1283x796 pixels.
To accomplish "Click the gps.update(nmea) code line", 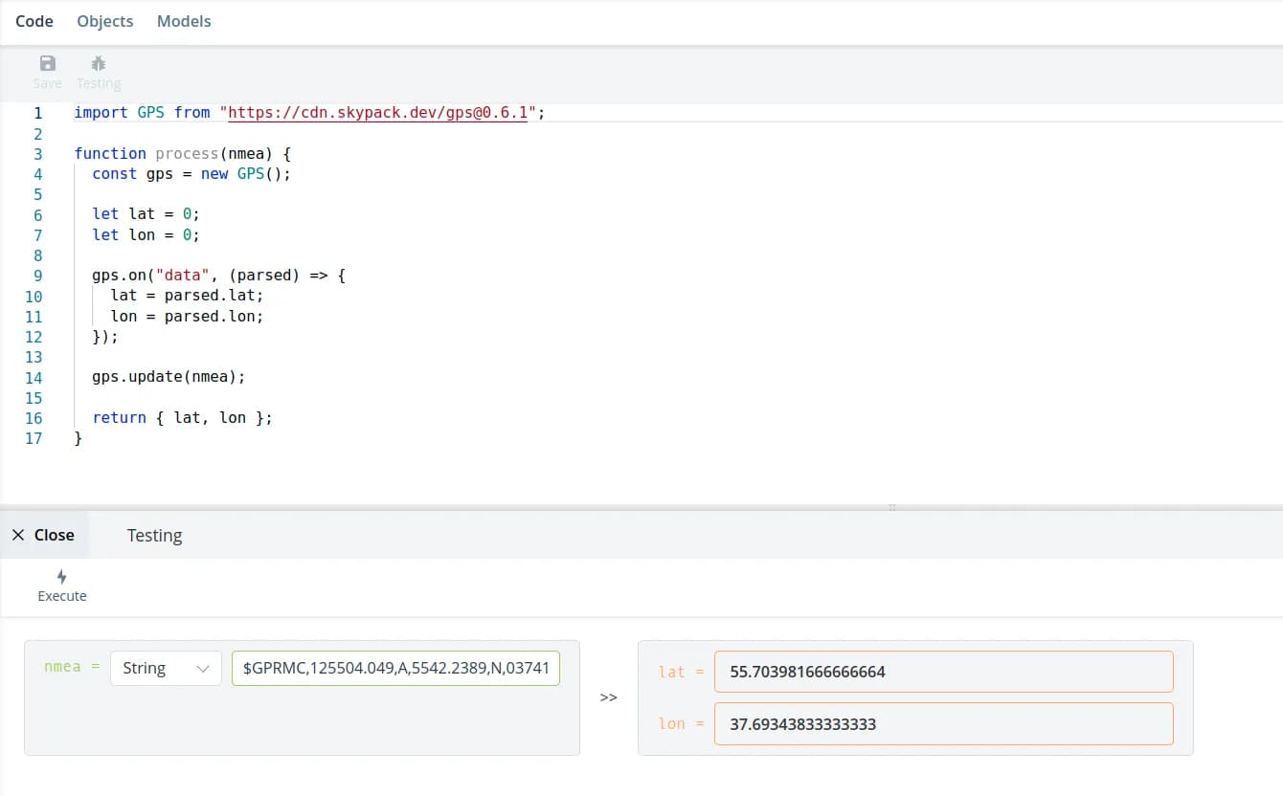I will (169, 377).
